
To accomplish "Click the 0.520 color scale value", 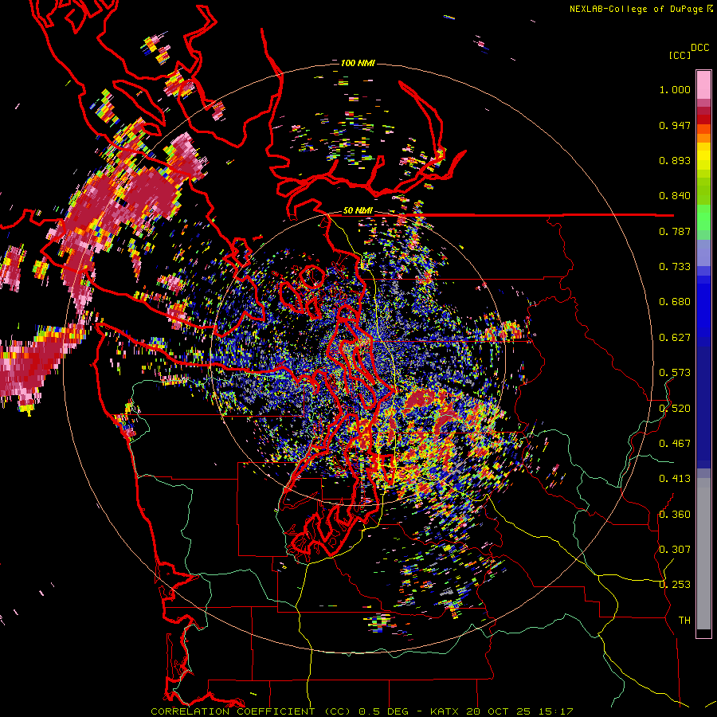I will pos(675,409).
